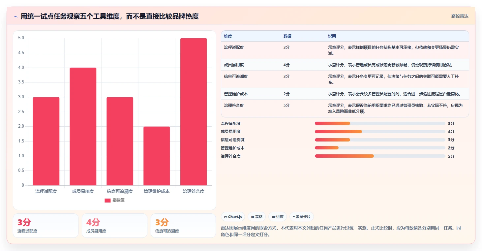This screenshot has height=251, width=482.
Task: Click the lightning icon beside the title
Action: 15,16
